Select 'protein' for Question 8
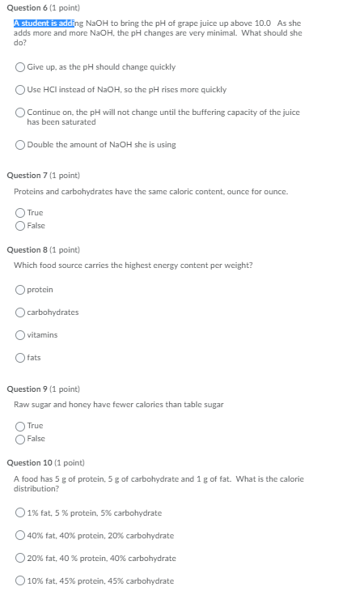Screen dimensions: 347x608 click(20, 290)
